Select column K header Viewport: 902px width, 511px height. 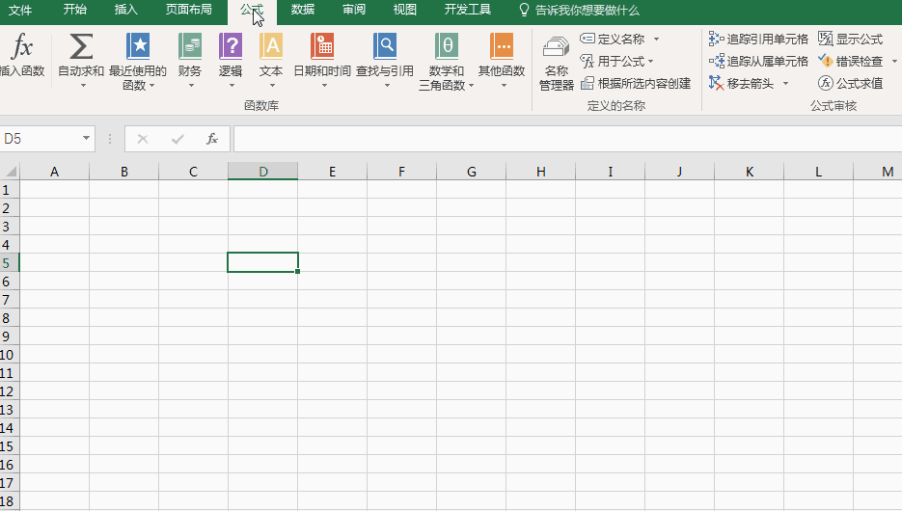[x=749, y=172]
